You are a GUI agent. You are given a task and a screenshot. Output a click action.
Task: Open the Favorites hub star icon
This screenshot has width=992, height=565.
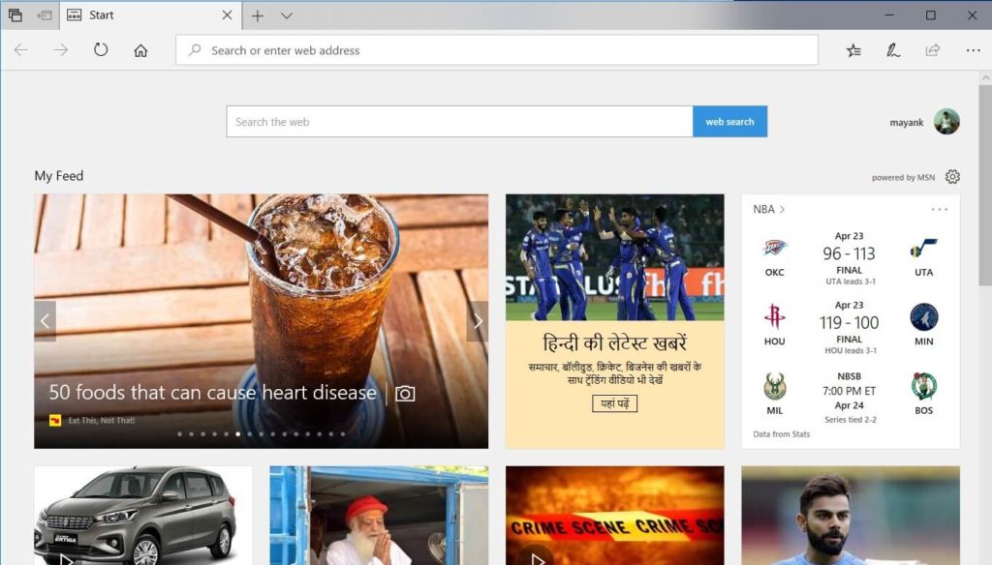pos(853,50)
